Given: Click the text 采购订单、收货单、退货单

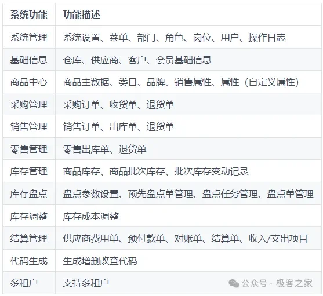Looking at the screenshot, I should 119,104.
